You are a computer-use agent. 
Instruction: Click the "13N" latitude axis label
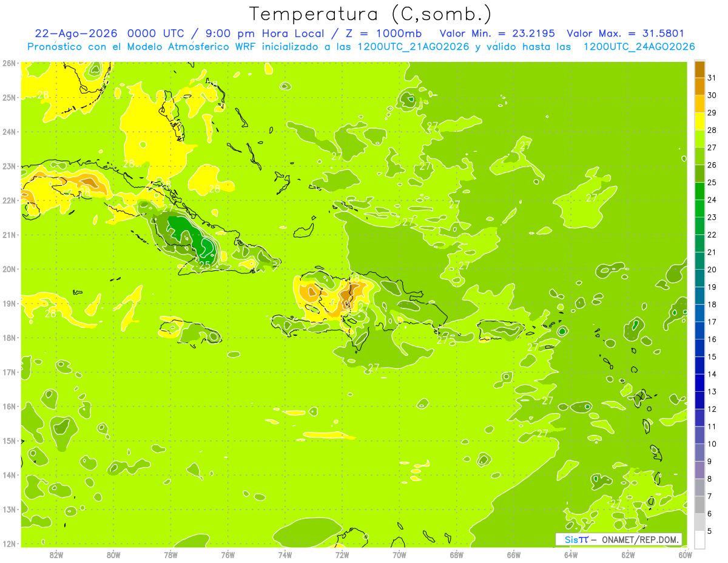point(9,510)
